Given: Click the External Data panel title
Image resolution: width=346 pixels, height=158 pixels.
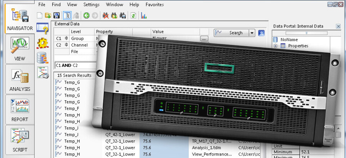Looking at the screenshot, I should pos(67,24).
